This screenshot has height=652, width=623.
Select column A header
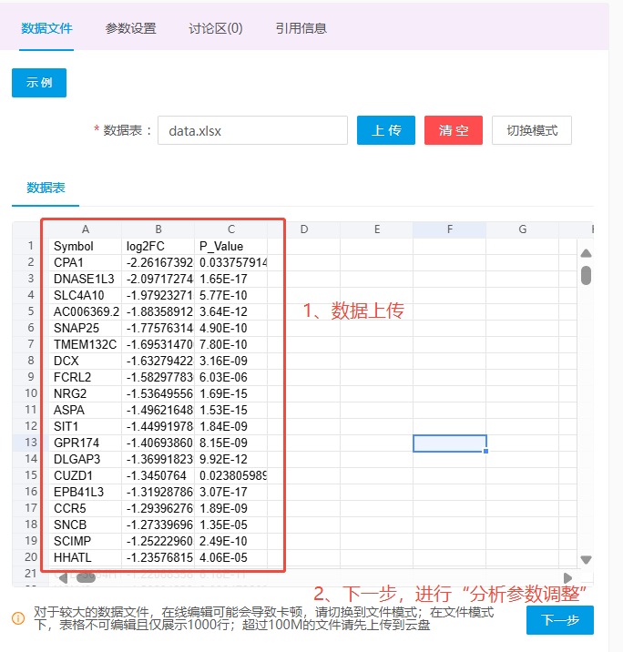click(86, 229)
